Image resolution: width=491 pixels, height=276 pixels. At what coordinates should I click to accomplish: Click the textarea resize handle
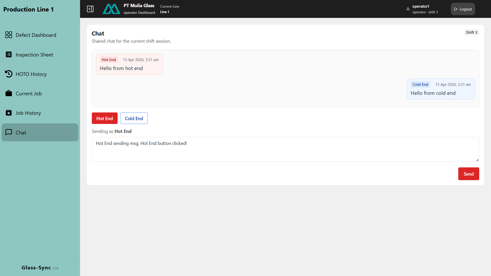pyautogui.click(x=477, y=160)
